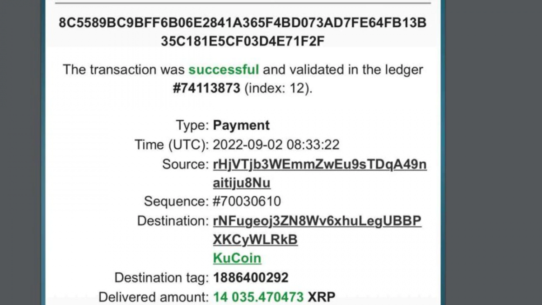Image resolution: width=542 pixels, height=305 pixels.
Task: Click the destination tag value 1886400292
Action: (250, 277)
